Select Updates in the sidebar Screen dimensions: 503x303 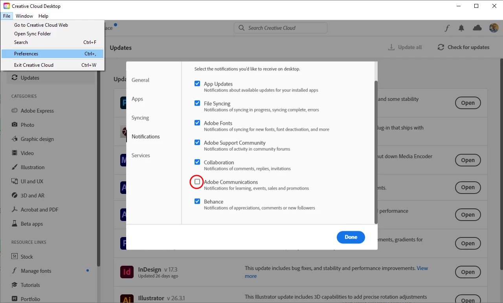pyautogui.click(x=51, y=78)
